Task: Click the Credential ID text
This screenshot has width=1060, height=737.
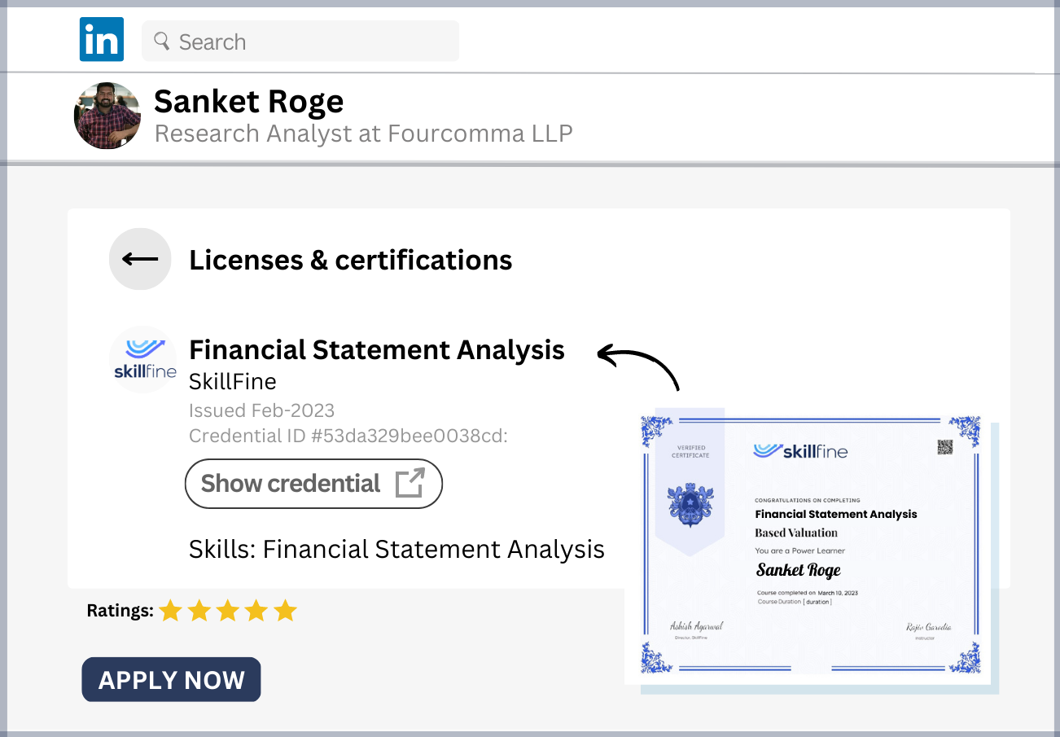Action: click(x=348, y=436)
